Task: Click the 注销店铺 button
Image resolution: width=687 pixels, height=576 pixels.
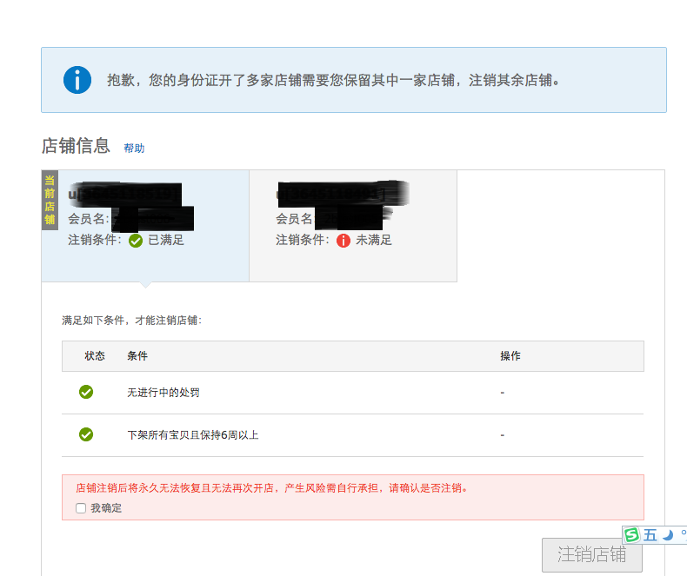Action: (592, 554)
